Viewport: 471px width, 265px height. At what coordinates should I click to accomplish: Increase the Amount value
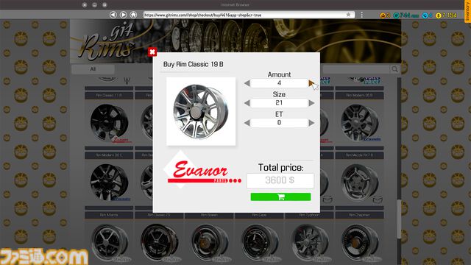pos(311,83)
